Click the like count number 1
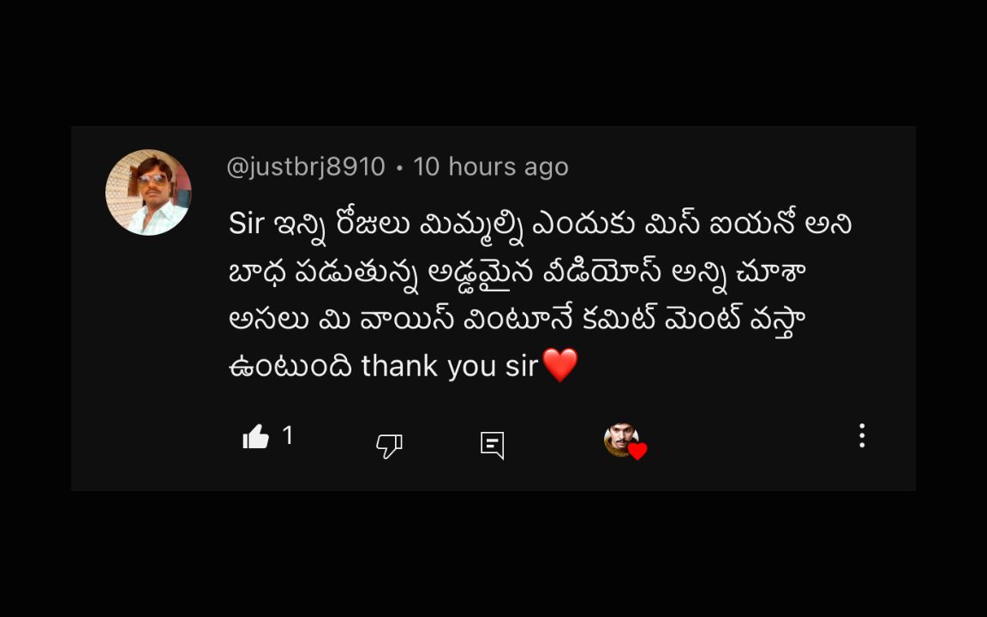Viewport: 987px width, 617px height. pyautogui.click(x=288, y=435)
